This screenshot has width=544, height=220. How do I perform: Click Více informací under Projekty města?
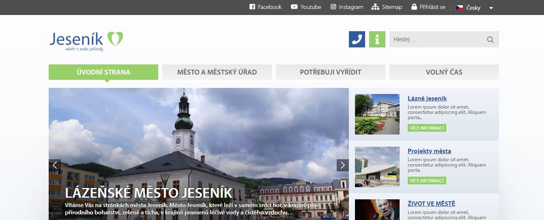pos(427,180)
